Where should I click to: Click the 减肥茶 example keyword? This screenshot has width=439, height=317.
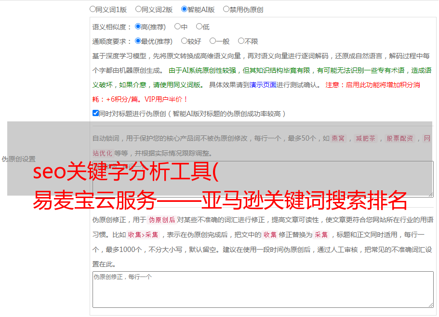click(x=366, y=138)
